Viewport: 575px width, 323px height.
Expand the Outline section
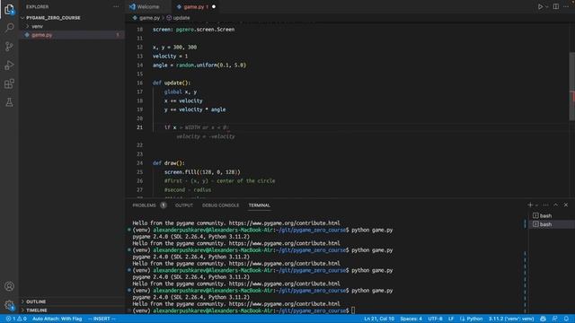pos(36,301)
